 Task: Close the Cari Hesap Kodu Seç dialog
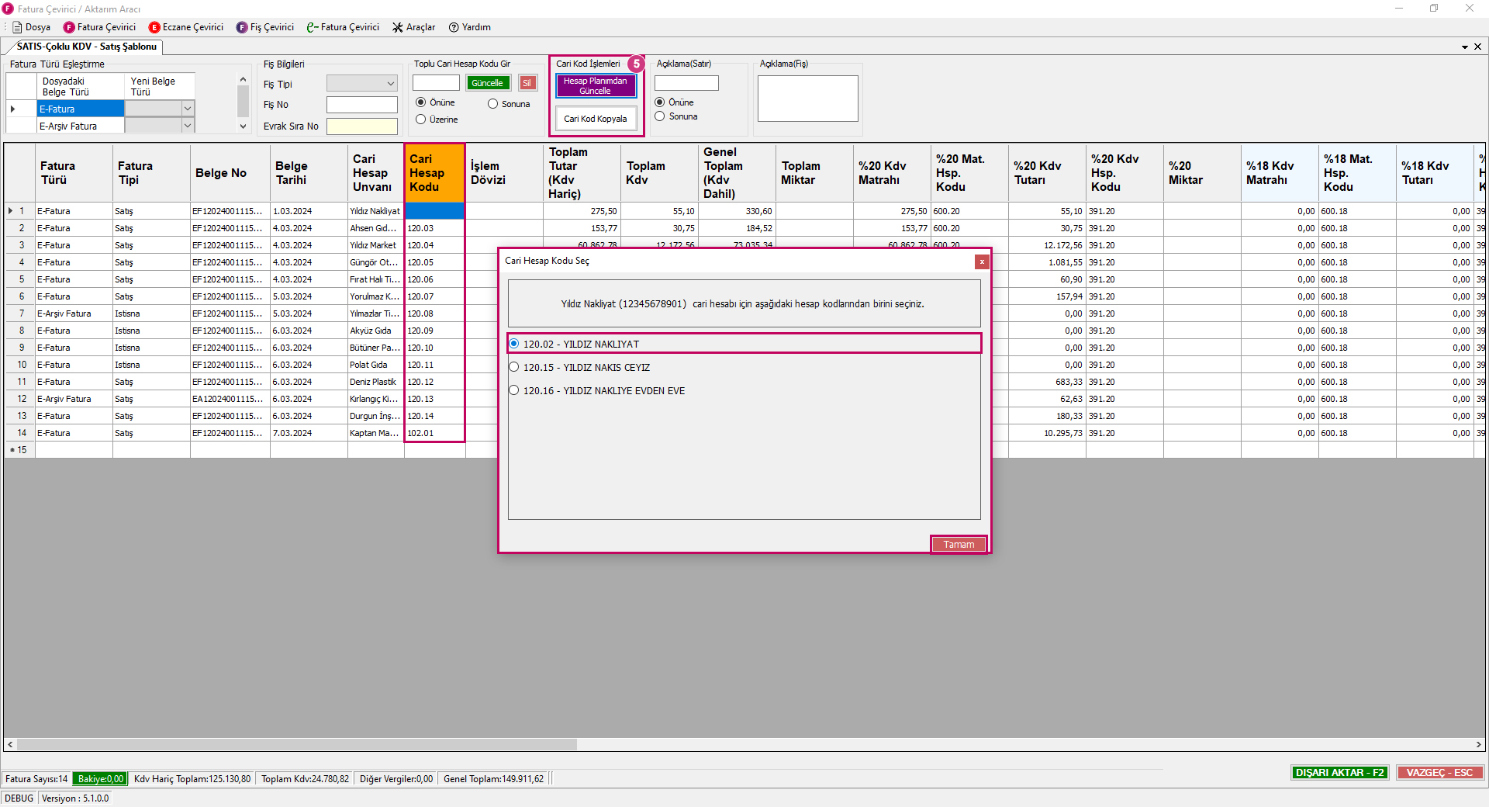point(982,261)
